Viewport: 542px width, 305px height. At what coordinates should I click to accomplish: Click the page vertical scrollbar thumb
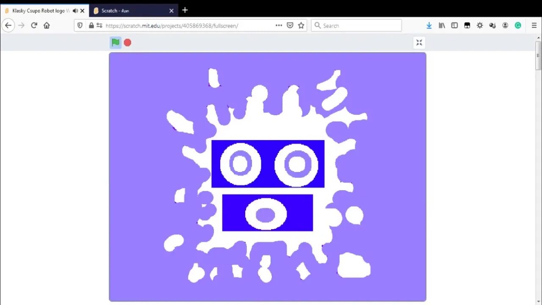[x=538, y=55]
